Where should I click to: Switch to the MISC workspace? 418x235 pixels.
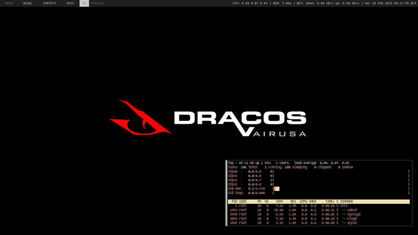click(x=71, y=3)
